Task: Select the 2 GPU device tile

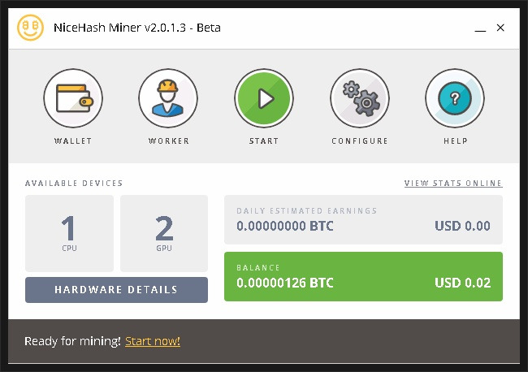Action: tap(164, 233)
